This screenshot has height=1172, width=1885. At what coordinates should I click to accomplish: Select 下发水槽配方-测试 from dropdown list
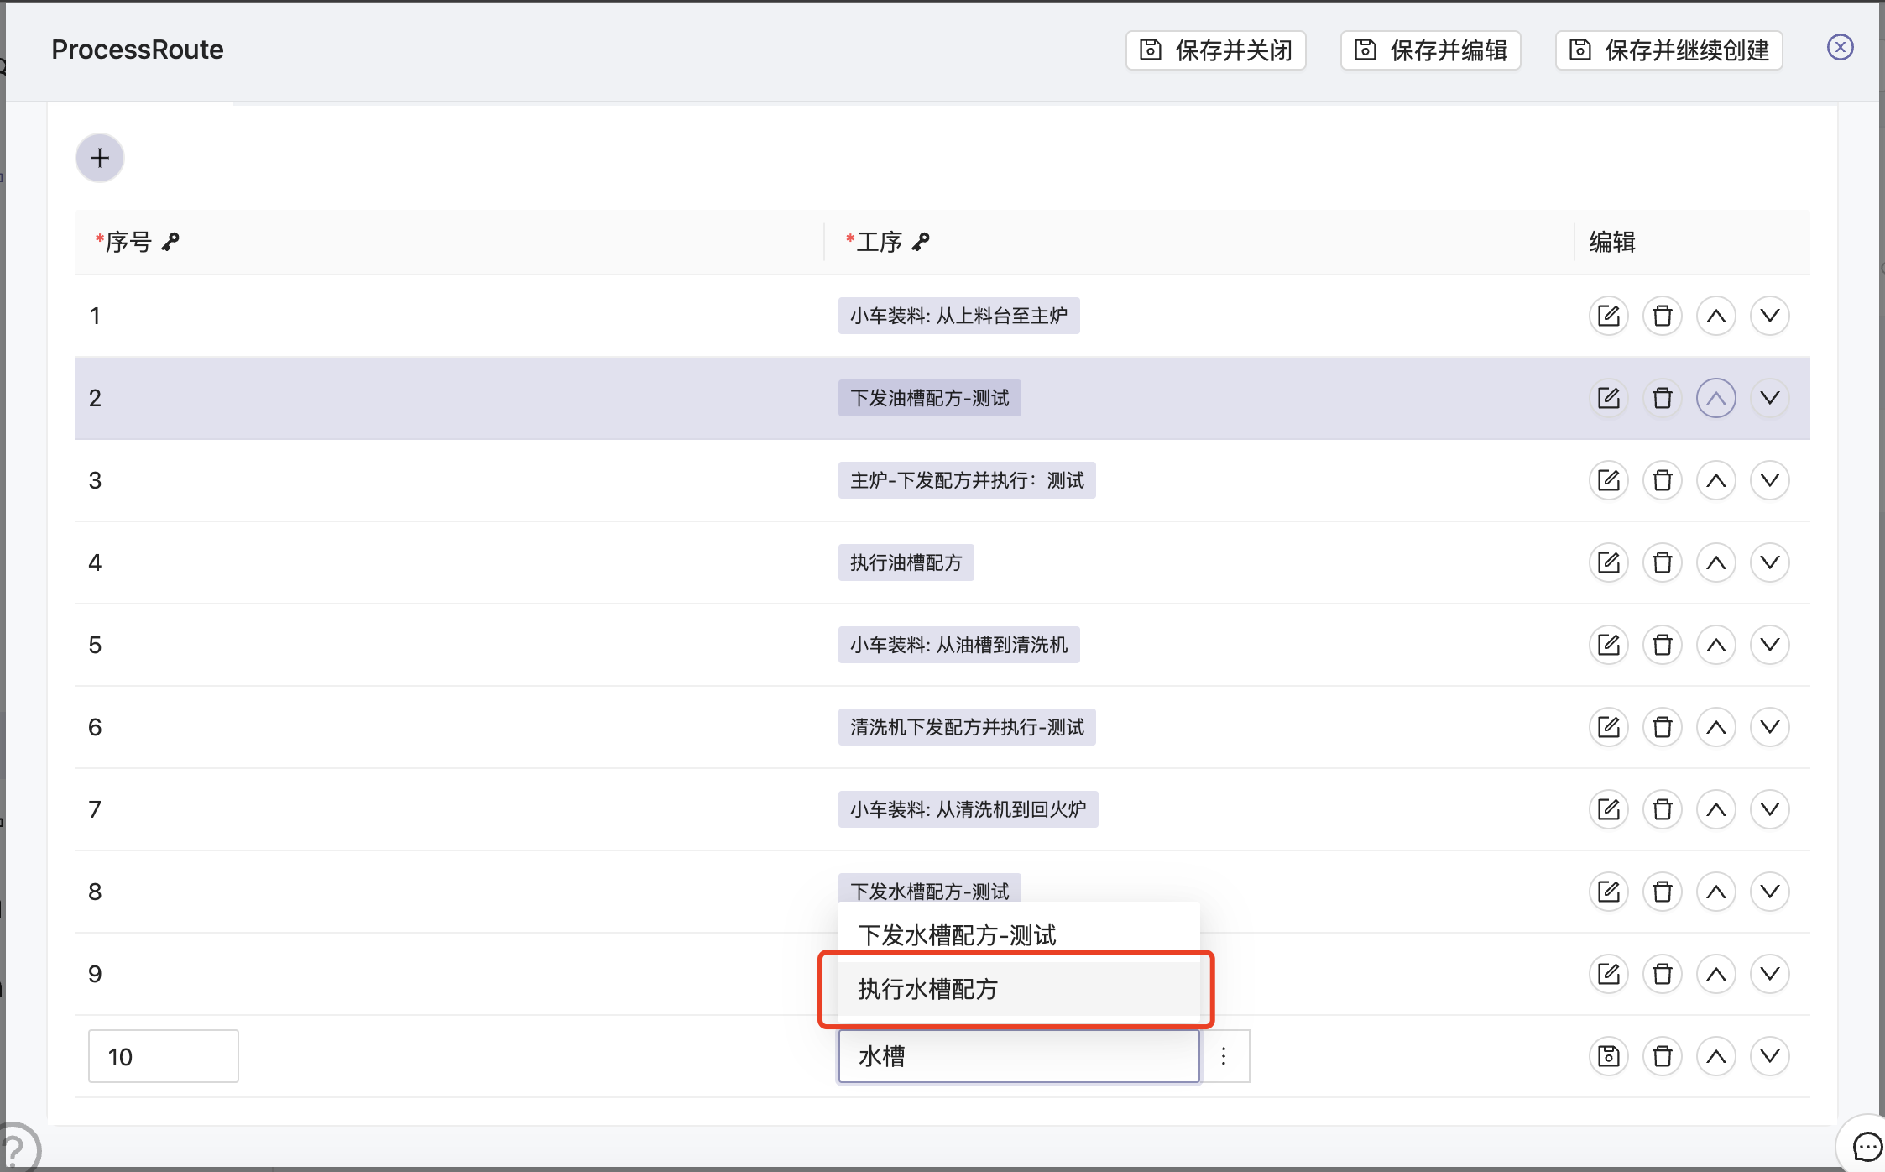click(x=957, y=934)
